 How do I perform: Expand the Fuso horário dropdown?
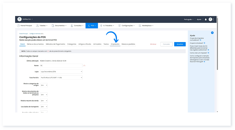[61, 77]
